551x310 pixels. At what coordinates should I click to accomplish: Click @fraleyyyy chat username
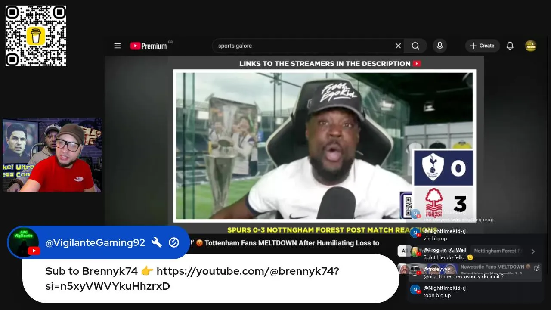[x=437, y=269]
